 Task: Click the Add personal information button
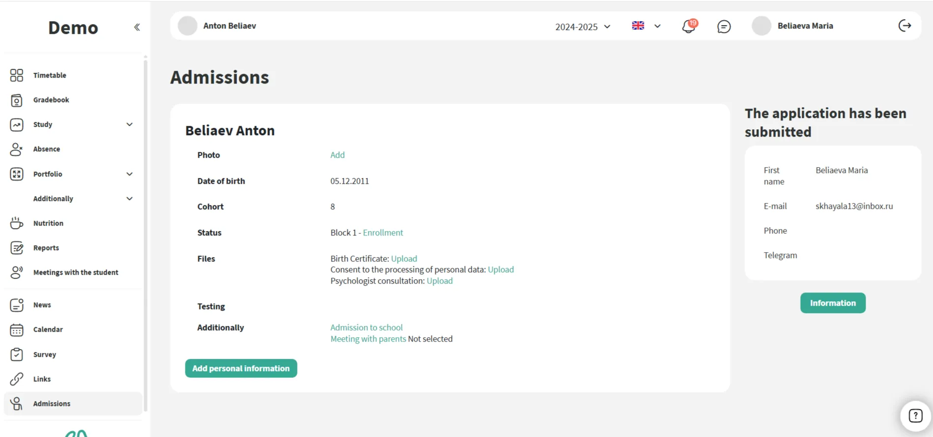[x=241, y=368]
